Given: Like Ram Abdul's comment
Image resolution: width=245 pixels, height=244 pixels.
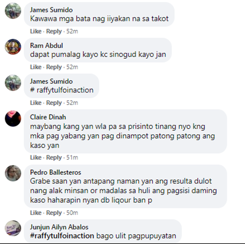Looking at the screenshot, I should tap(36, 67).
